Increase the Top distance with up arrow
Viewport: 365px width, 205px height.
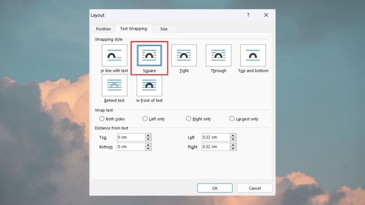(x=148, y=135)
